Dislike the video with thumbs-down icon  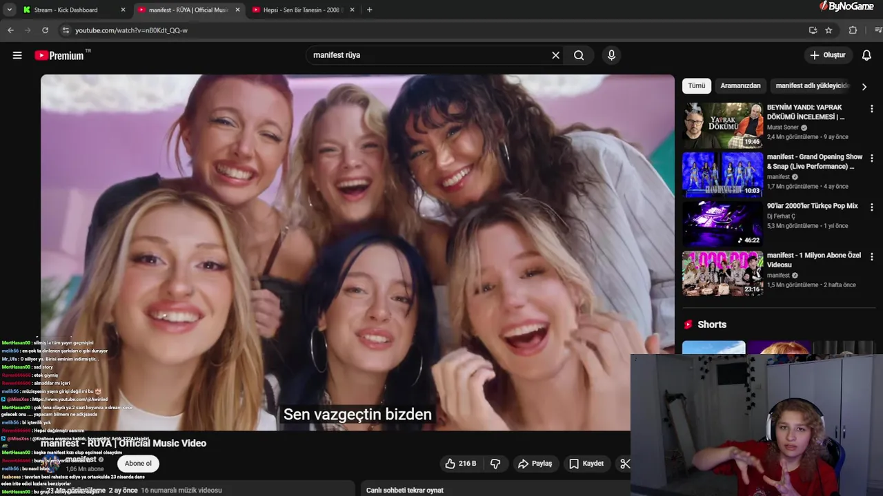click(x=495, y=464)
